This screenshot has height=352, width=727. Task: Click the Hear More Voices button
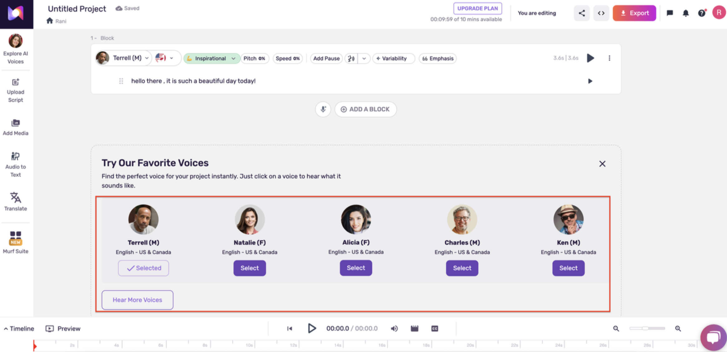point(137,300)
